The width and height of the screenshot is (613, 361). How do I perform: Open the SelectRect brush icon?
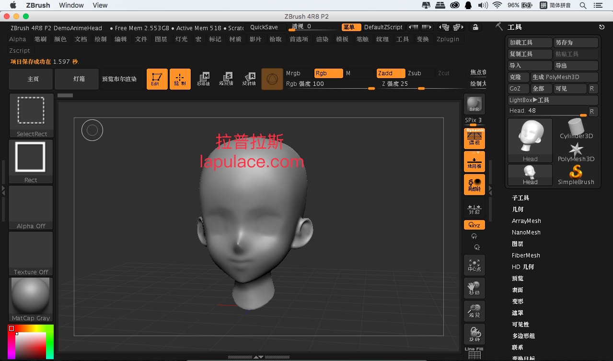pyautogui.click(x=31, y=116)
